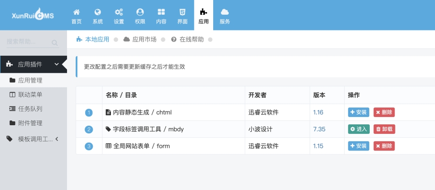Switch to the 本地应用 tab
The width and height of the screenshot is (435, 190).
[x=93, y=40]
